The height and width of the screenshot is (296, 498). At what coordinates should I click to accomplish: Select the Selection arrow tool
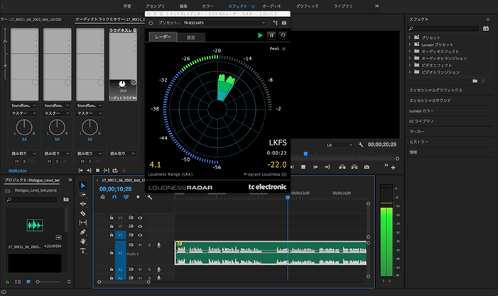coord(83,186)
